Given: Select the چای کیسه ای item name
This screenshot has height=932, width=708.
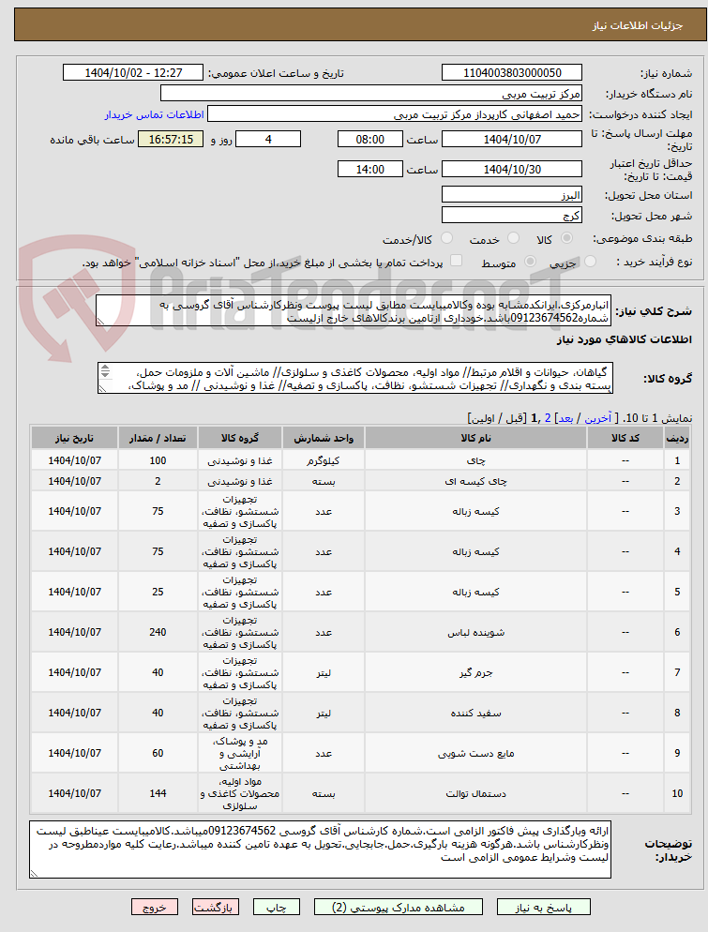Looking at the screenshot, I should 475,481.
